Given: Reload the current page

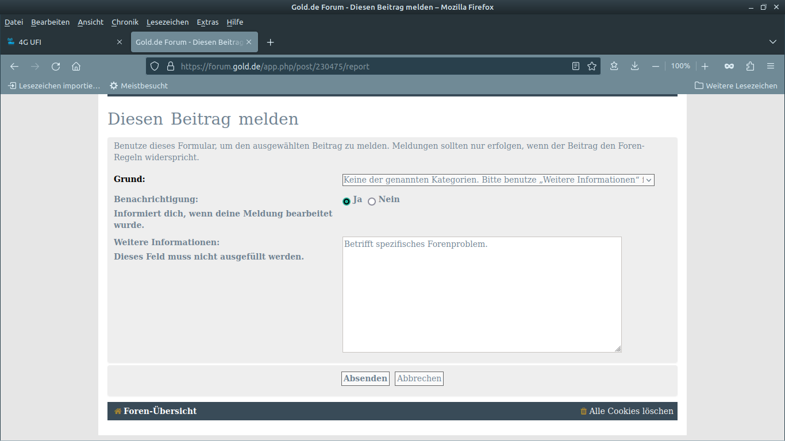Looking at the screenshot, I should click(56, 66).
